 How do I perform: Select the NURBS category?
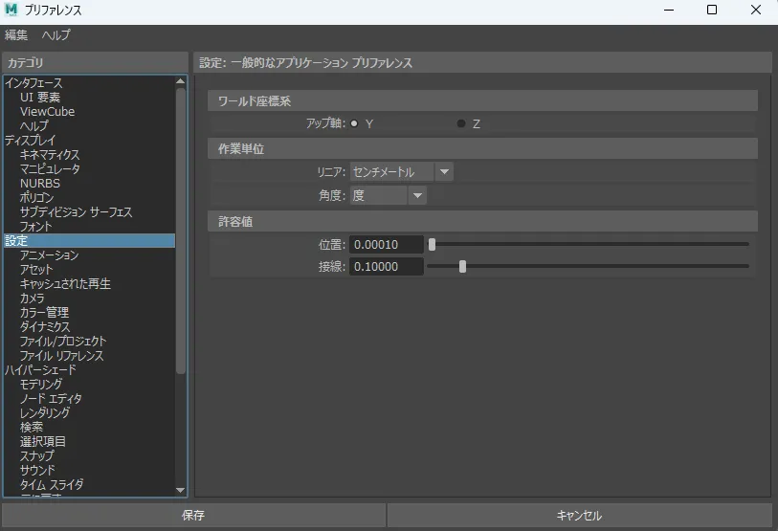click(x=39, y=184)
